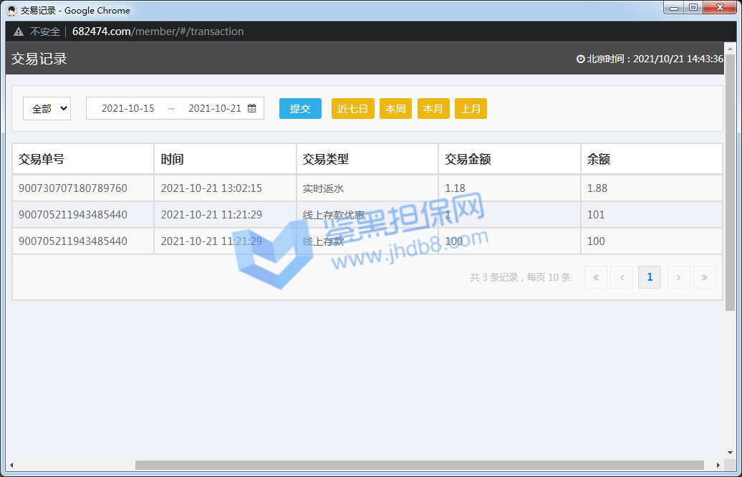
Task: Jump to last page using double-right arrow
Action: click(x=704, y=277)
